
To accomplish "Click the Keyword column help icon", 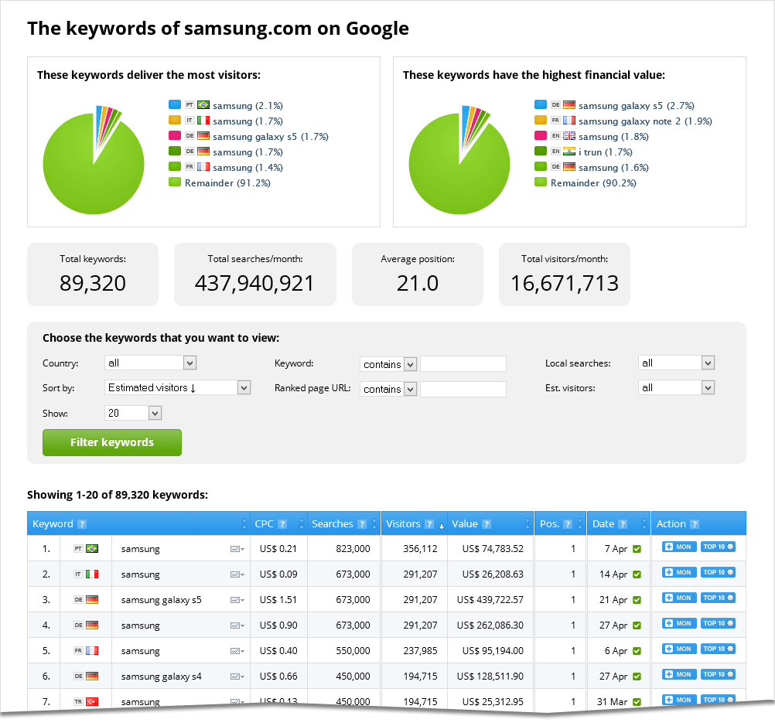I will tap(82, 524).
